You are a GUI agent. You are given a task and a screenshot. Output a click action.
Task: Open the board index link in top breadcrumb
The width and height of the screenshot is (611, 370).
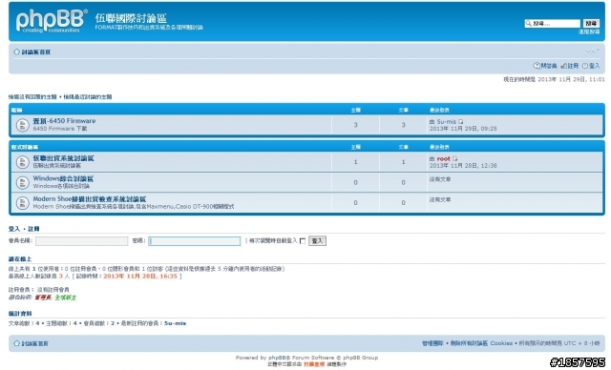(x=36, y=52)
